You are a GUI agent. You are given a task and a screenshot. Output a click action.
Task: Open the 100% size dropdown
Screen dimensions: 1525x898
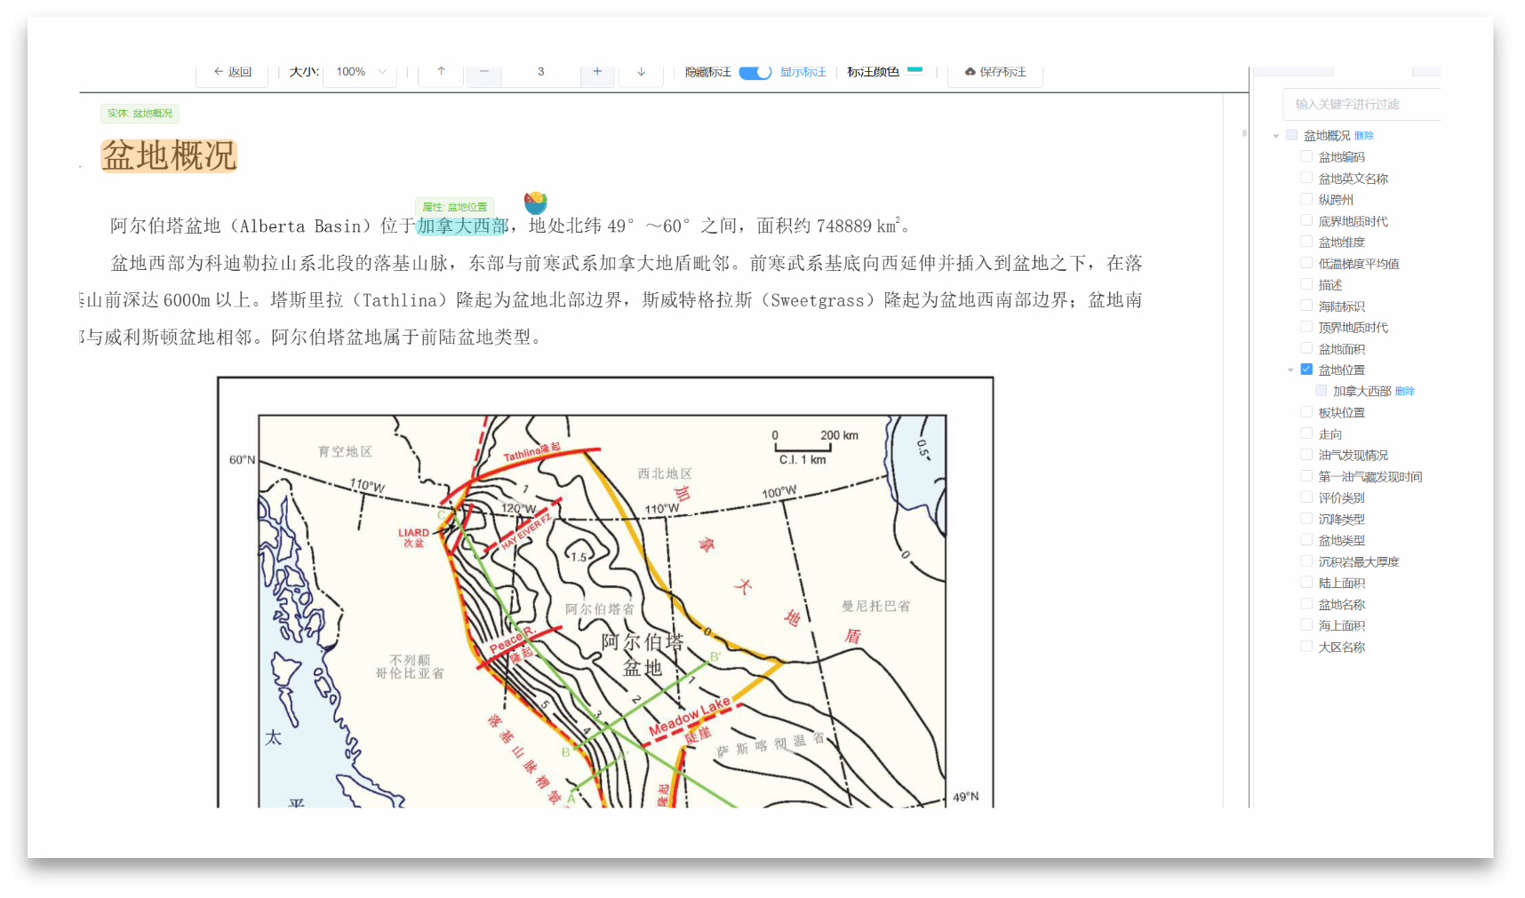click(361, 72)
